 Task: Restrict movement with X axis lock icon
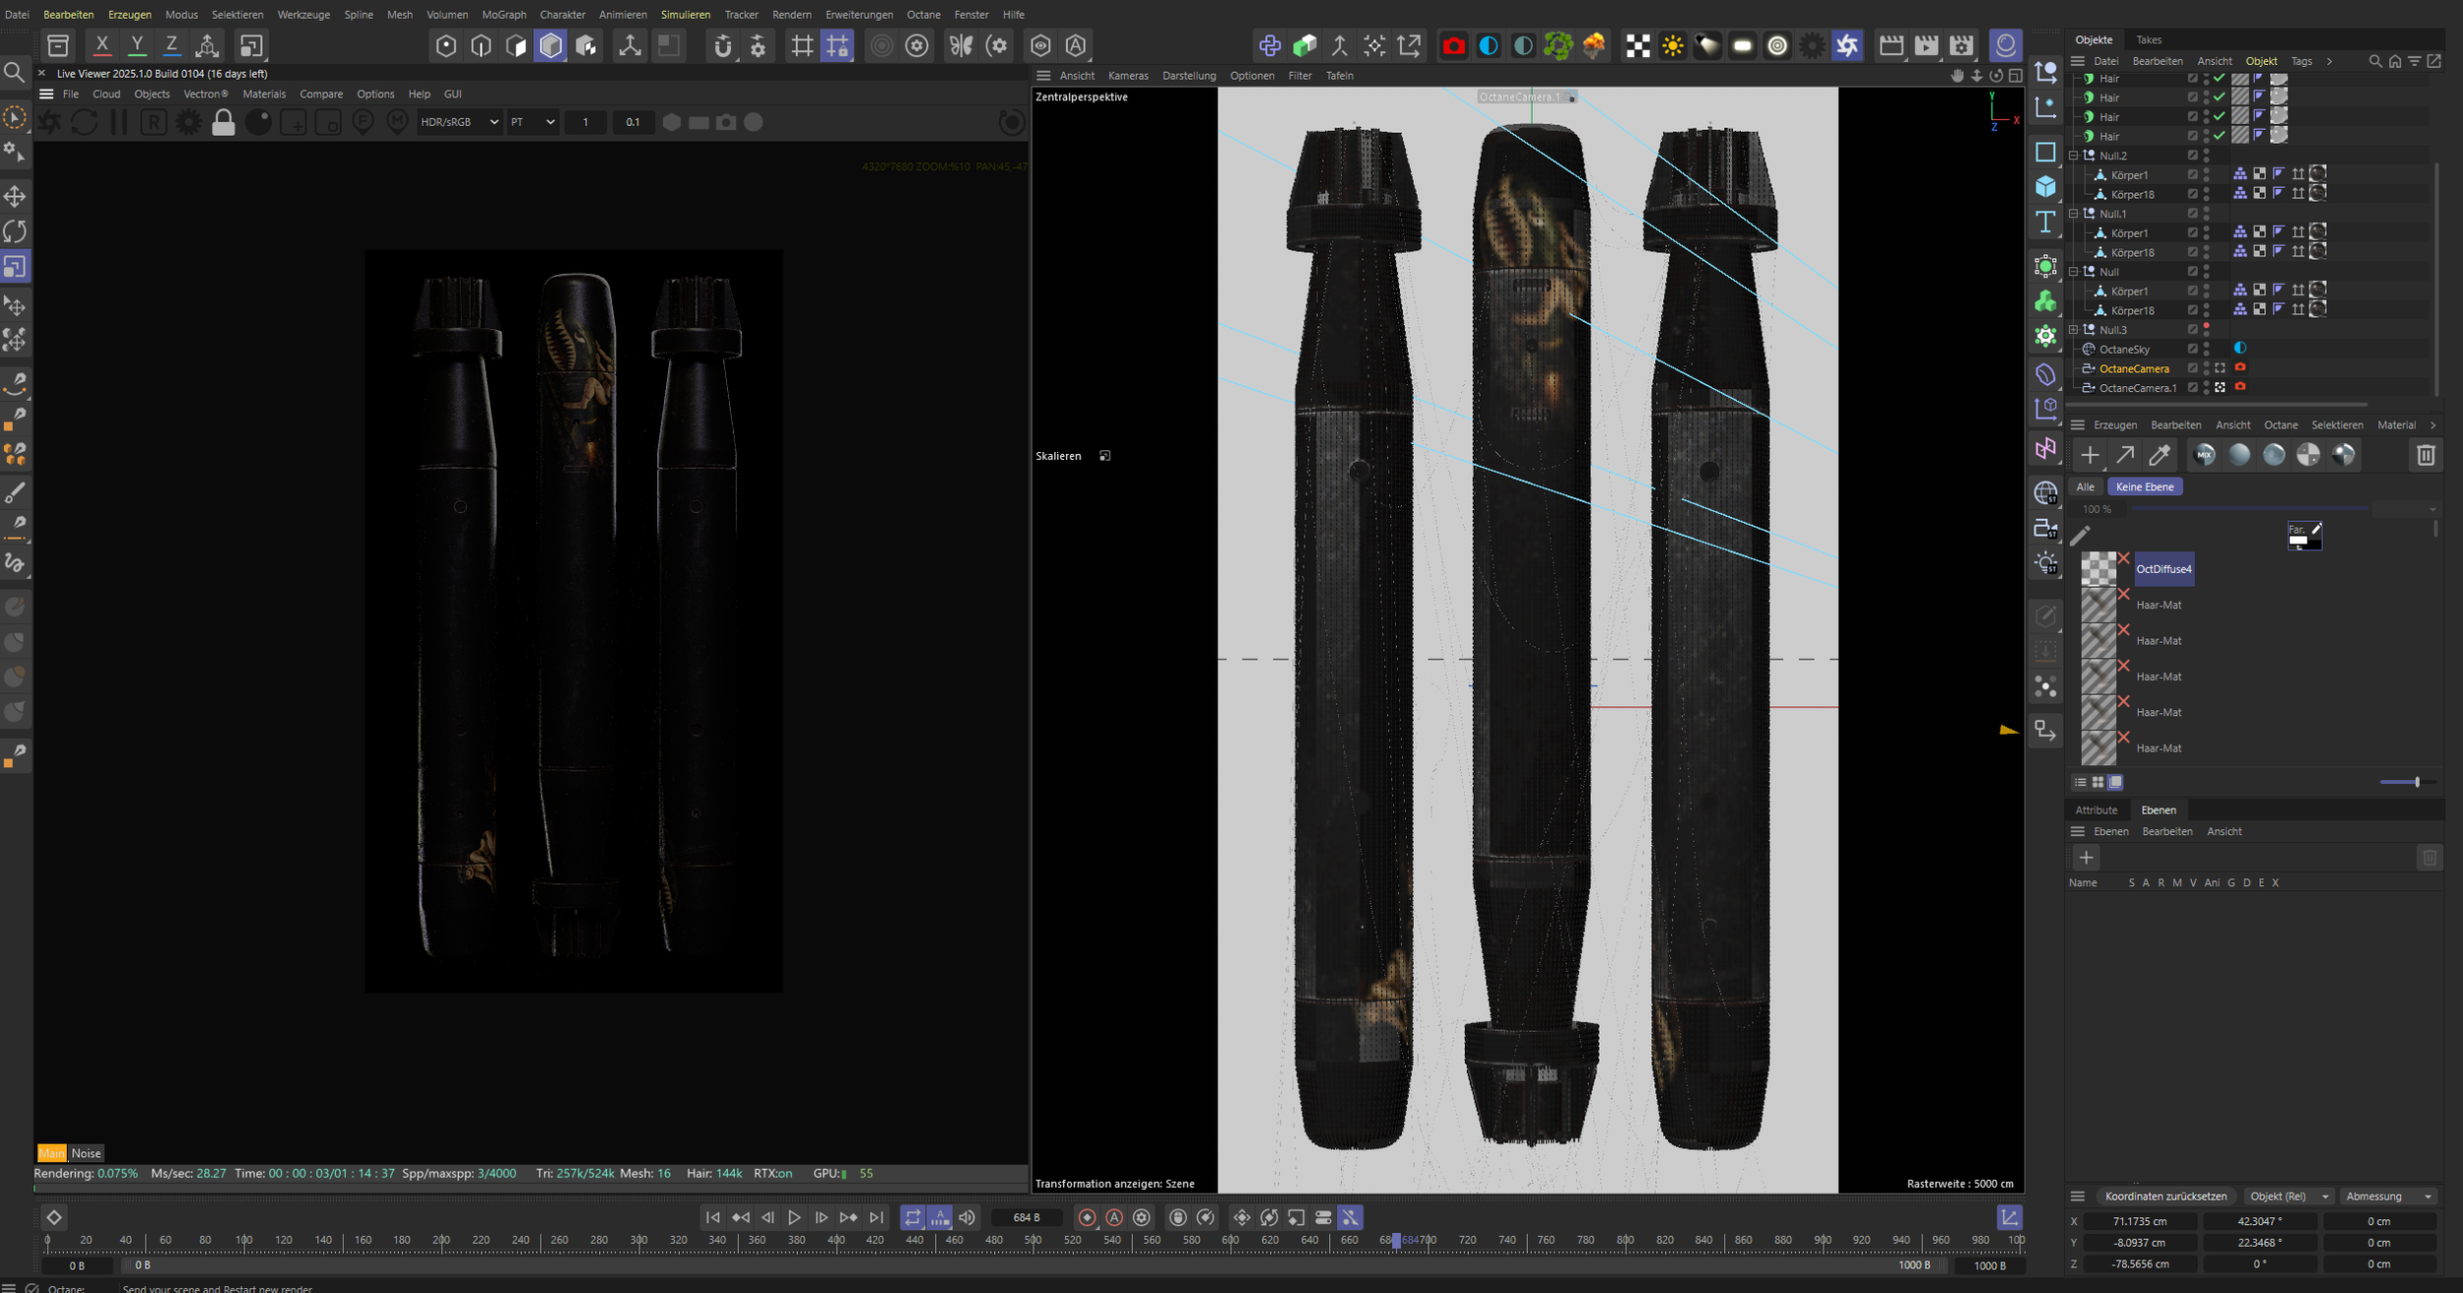click(x=101, y=45)
